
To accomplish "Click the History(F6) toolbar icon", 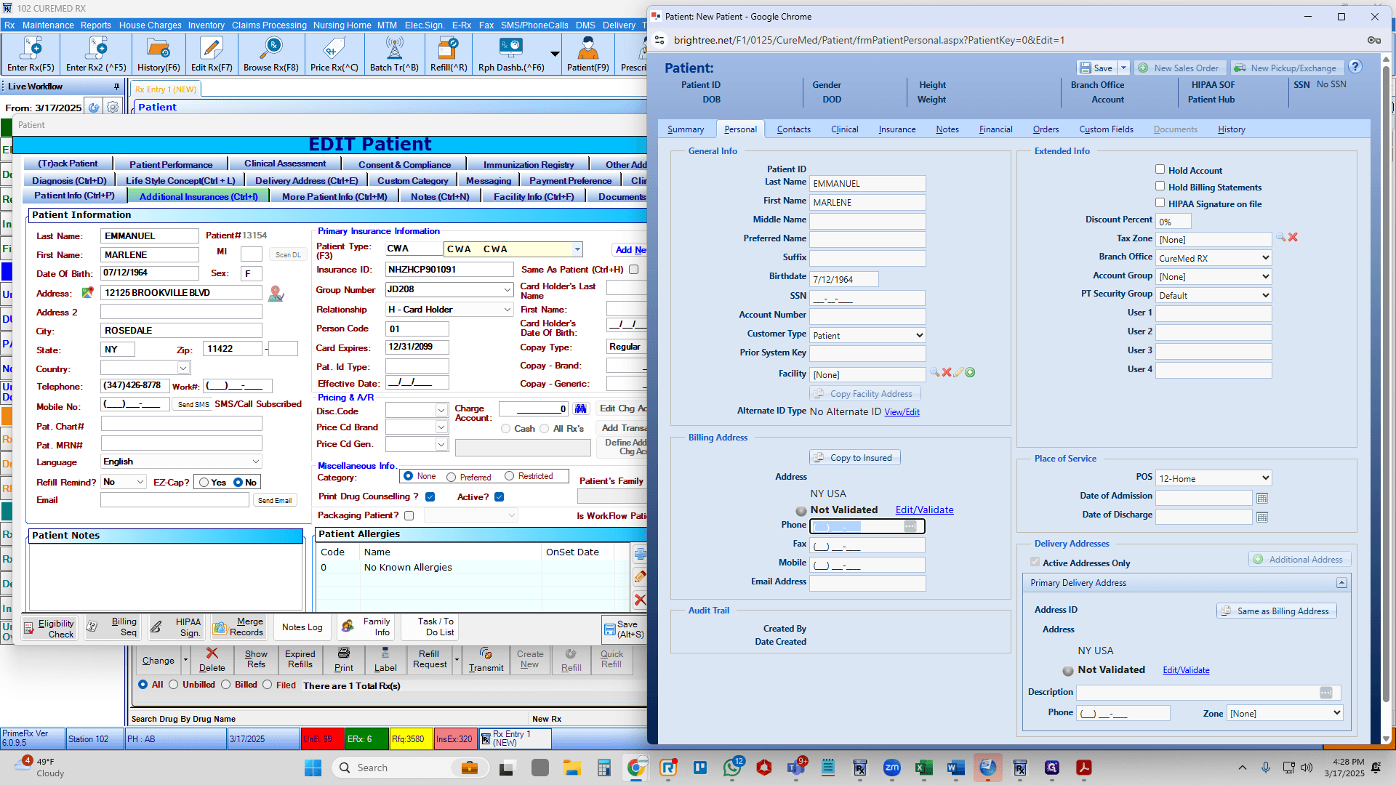I will [x=159, y=55].
